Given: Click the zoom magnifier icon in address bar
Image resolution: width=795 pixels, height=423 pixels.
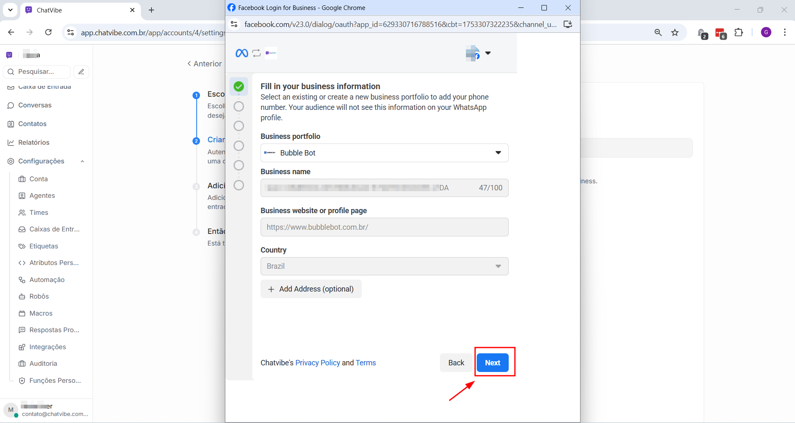Looking at the screenshot, I should pos(658,32).
